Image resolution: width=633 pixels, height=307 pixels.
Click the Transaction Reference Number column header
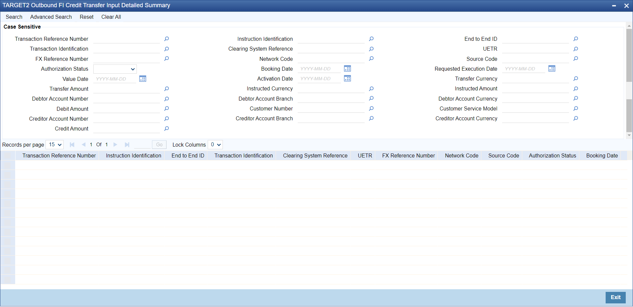point(59,156)
